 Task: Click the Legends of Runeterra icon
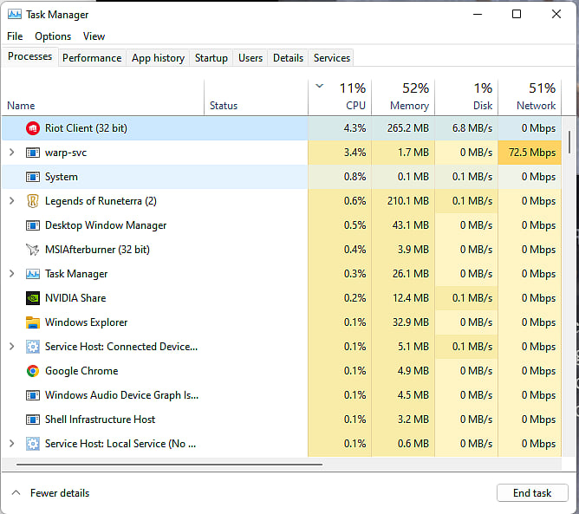coord(33,201)
